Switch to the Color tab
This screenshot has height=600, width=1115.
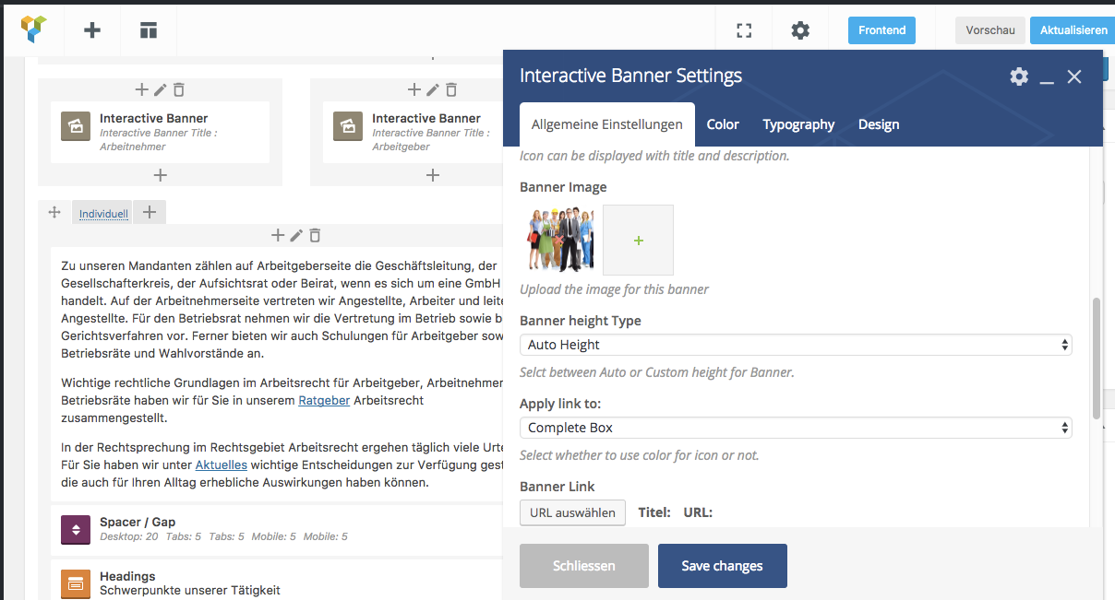(x=723, y=124)
